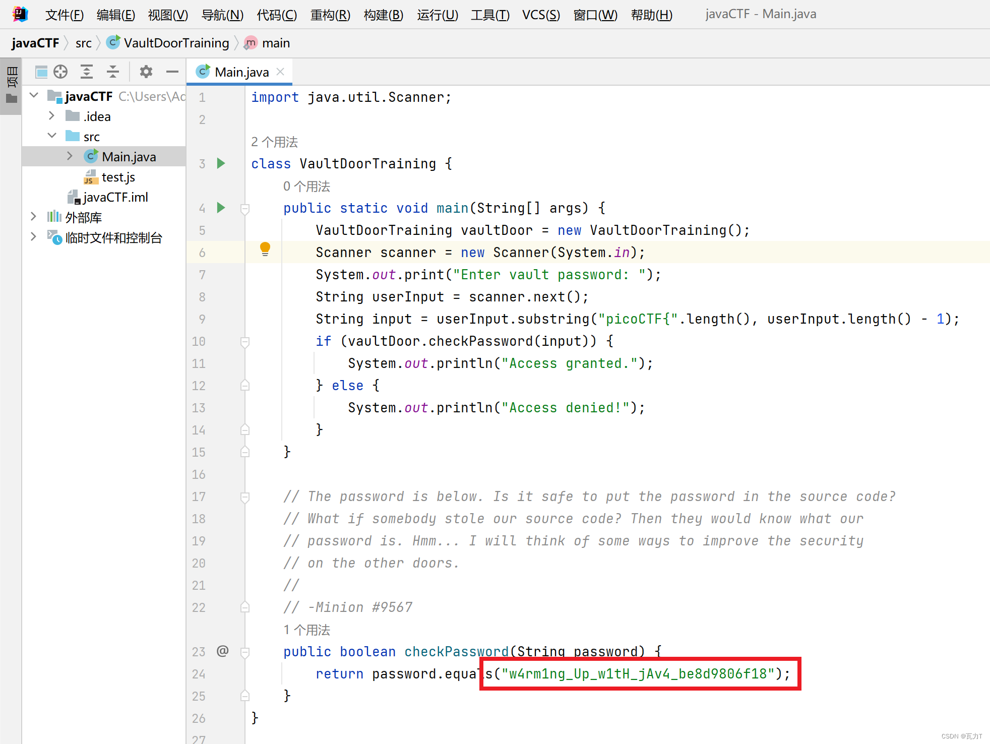990x744 pixels.
Task: Collapse the src folder
Action: pos(51,136)
